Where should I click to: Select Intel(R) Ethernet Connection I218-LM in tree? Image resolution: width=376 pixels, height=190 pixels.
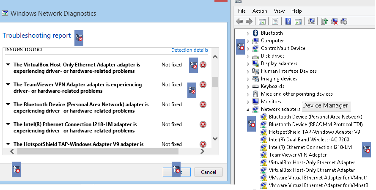click(310, 147)
